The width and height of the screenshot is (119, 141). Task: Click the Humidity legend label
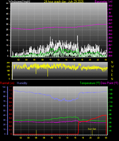tap(22, 83)
